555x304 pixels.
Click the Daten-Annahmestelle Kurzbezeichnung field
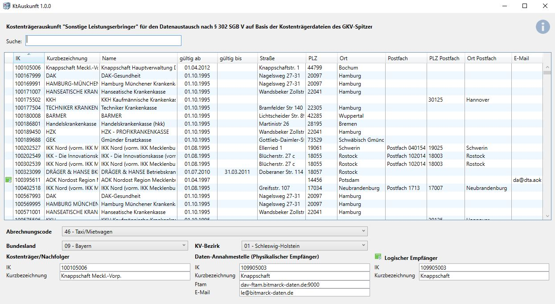pyautogui.click(x=304, y=276)
